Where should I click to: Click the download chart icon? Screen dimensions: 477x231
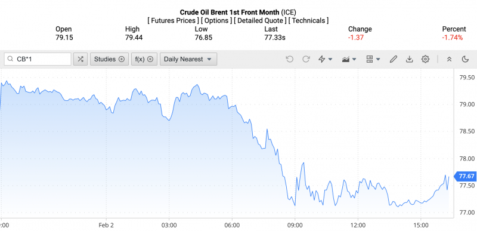coord(410,59)
